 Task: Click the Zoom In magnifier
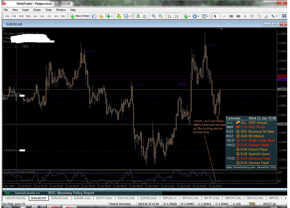[154, 16]
